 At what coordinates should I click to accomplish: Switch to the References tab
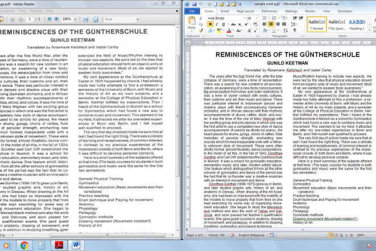coord(269,11)
